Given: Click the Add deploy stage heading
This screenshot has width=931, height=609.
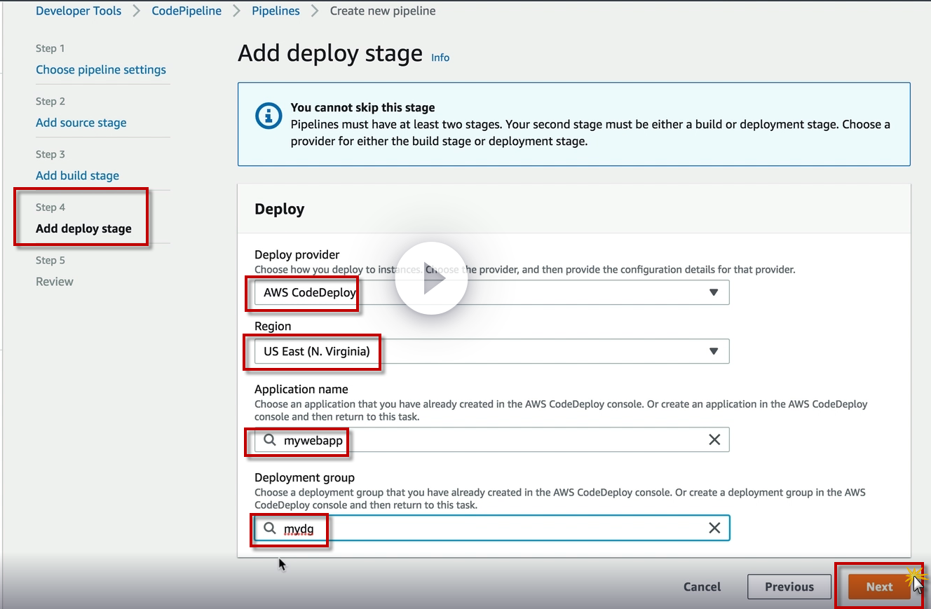Looking at the screenshot, I should pyautogui.click(x=330, y=53).
